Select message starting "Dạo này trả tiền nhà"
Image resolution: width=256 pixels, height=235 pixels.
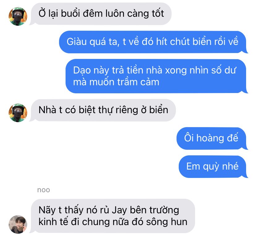point(156,76)
